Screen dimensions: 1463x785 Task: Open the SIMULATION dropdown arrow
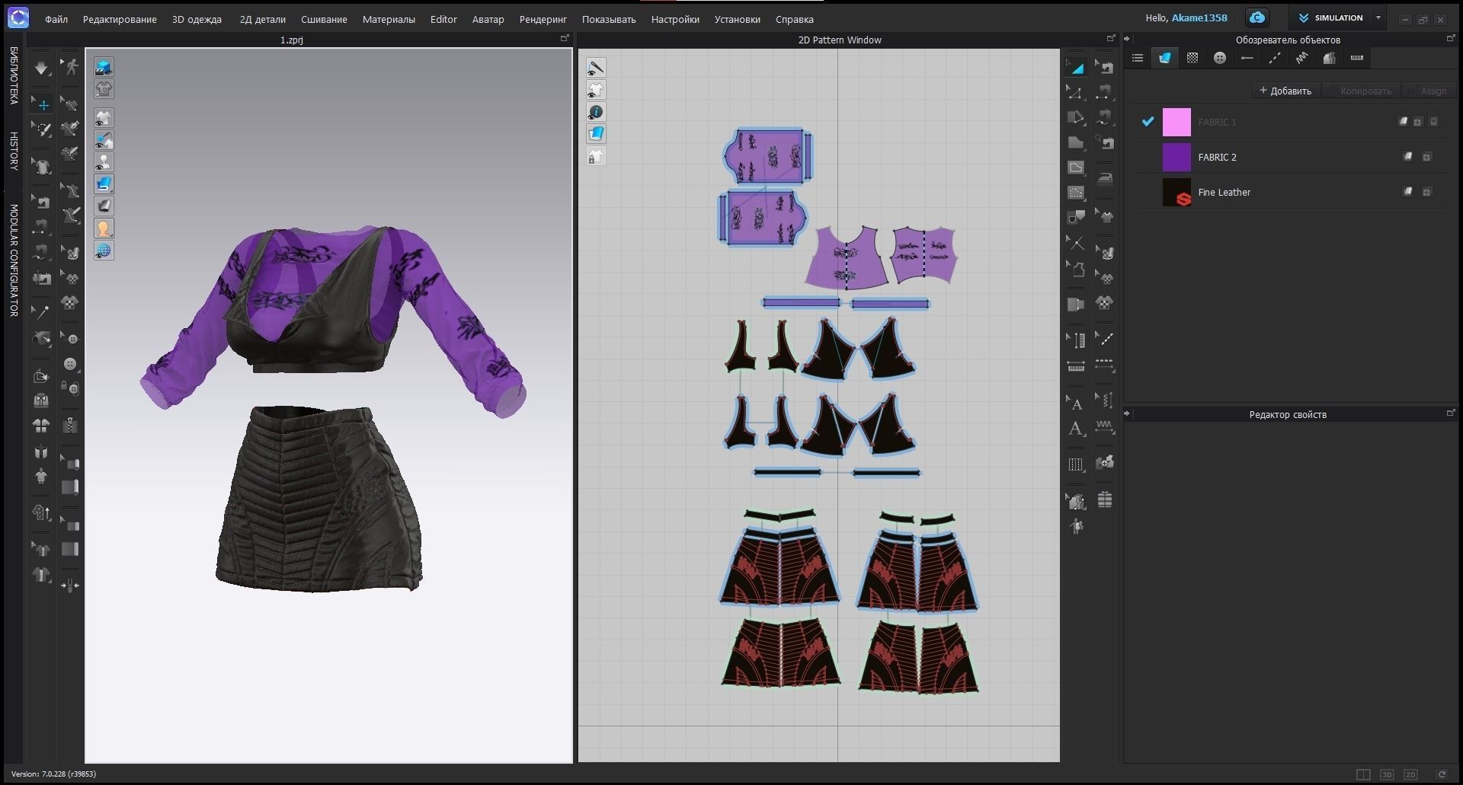click(x=1378, y=18)
